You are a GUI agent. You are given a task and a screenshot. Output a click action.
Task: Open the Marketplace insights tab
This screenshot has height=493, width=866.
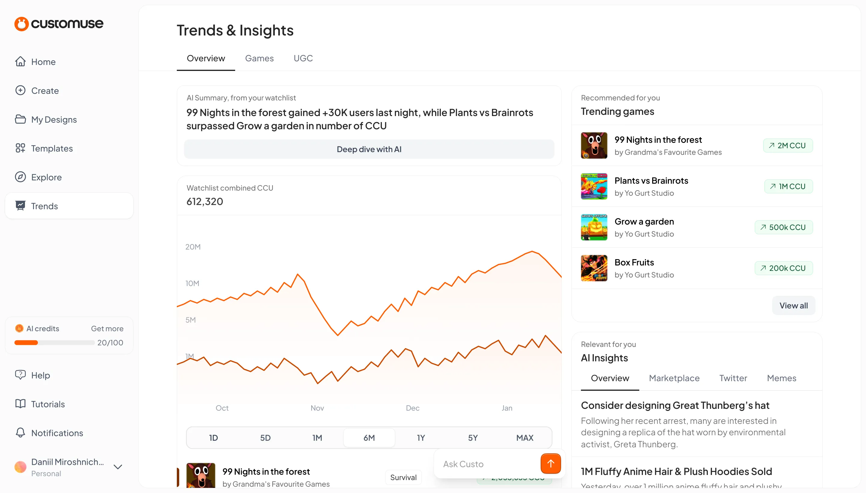coord(674,378)
